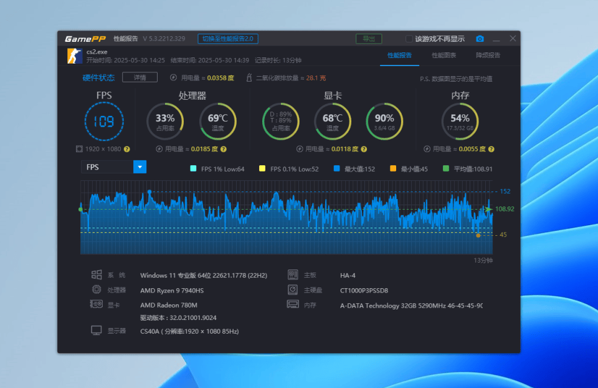Click the memory 54% usage gauge
598x388 pixels.
pyautogui.click(x=460, y=122)
